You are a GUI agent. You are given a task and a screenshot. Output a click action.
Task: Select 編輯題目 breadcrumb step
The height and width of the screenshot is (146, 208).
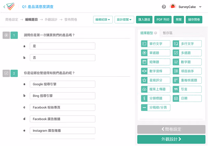[31, 19]
